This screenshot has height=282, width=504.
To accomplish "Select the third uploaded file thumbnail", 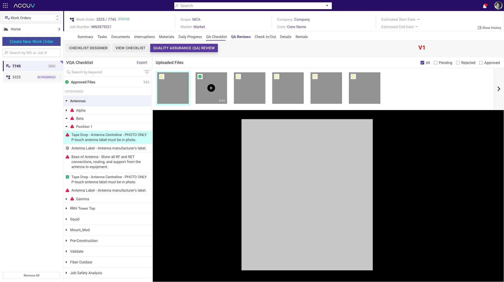I will [x=250, y=88].
